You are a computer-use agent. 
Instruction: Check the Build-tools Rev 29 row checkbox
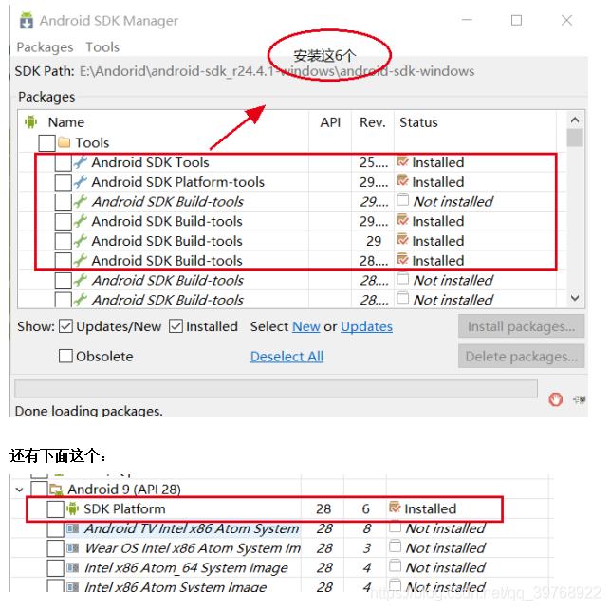63,241
